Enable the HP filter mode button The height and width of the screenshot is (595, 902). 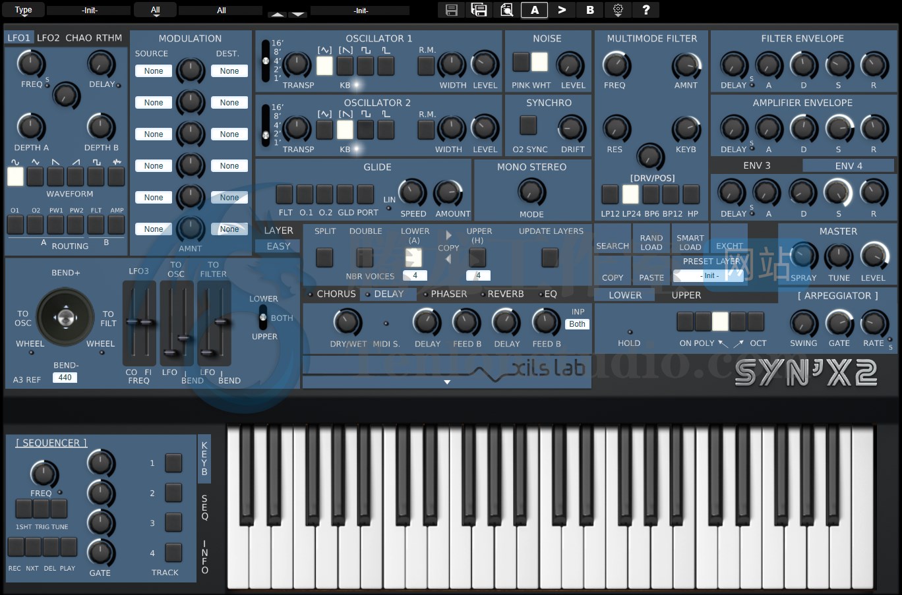(x=692, y=194)
